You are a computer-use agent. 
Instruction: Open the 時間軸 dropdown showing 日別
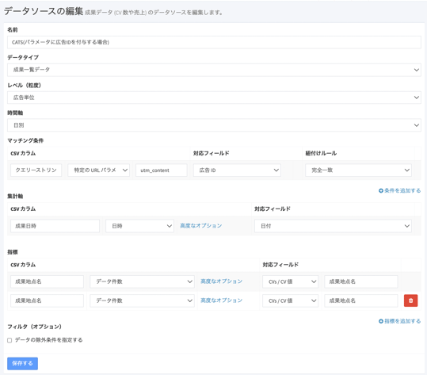[214, 125]
